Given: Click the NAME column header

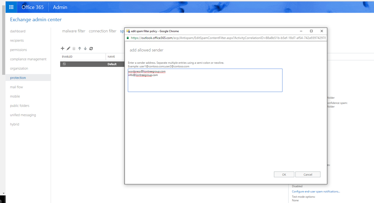Looking at the screenshot, I should tap(111, 57).
